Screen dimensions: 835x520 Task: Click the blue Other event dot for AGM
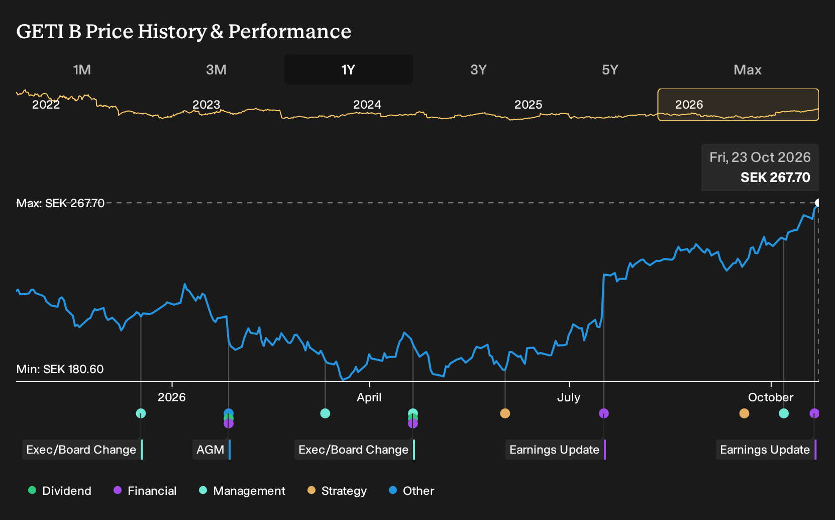pyautogui.click(x=229, y=413)
